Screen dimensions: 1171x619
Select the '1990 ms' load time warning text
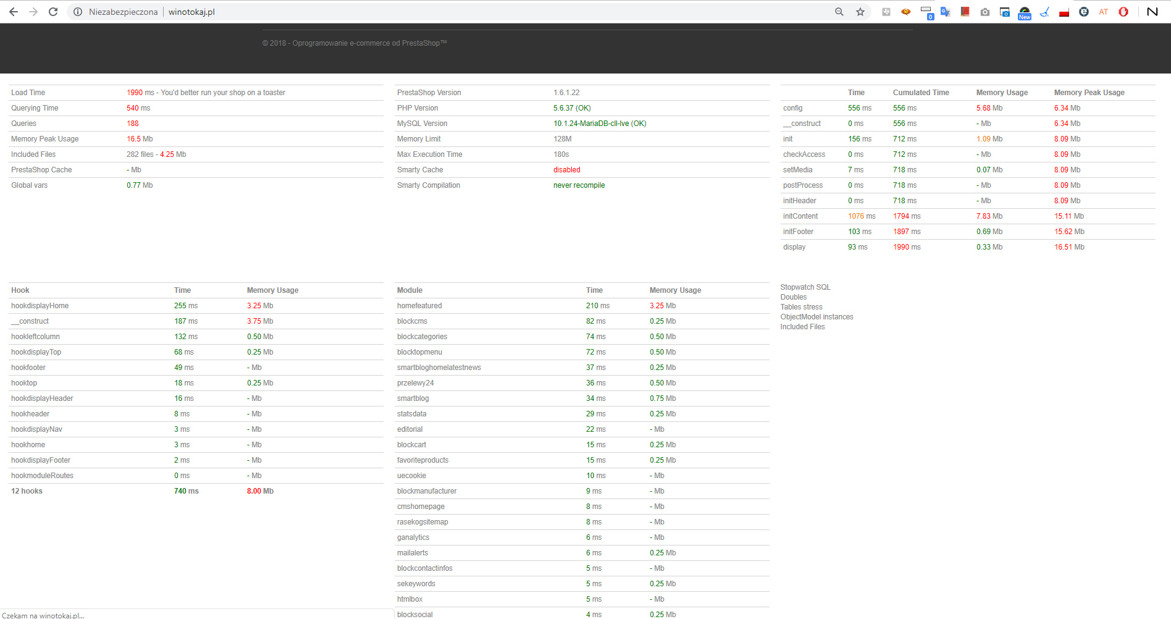click(x=206, y=93)
